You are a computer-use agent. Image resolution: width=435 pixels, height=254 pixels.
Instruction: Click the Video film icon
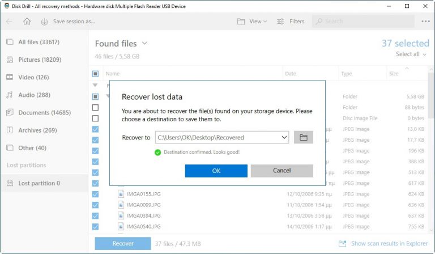[10, 77]
